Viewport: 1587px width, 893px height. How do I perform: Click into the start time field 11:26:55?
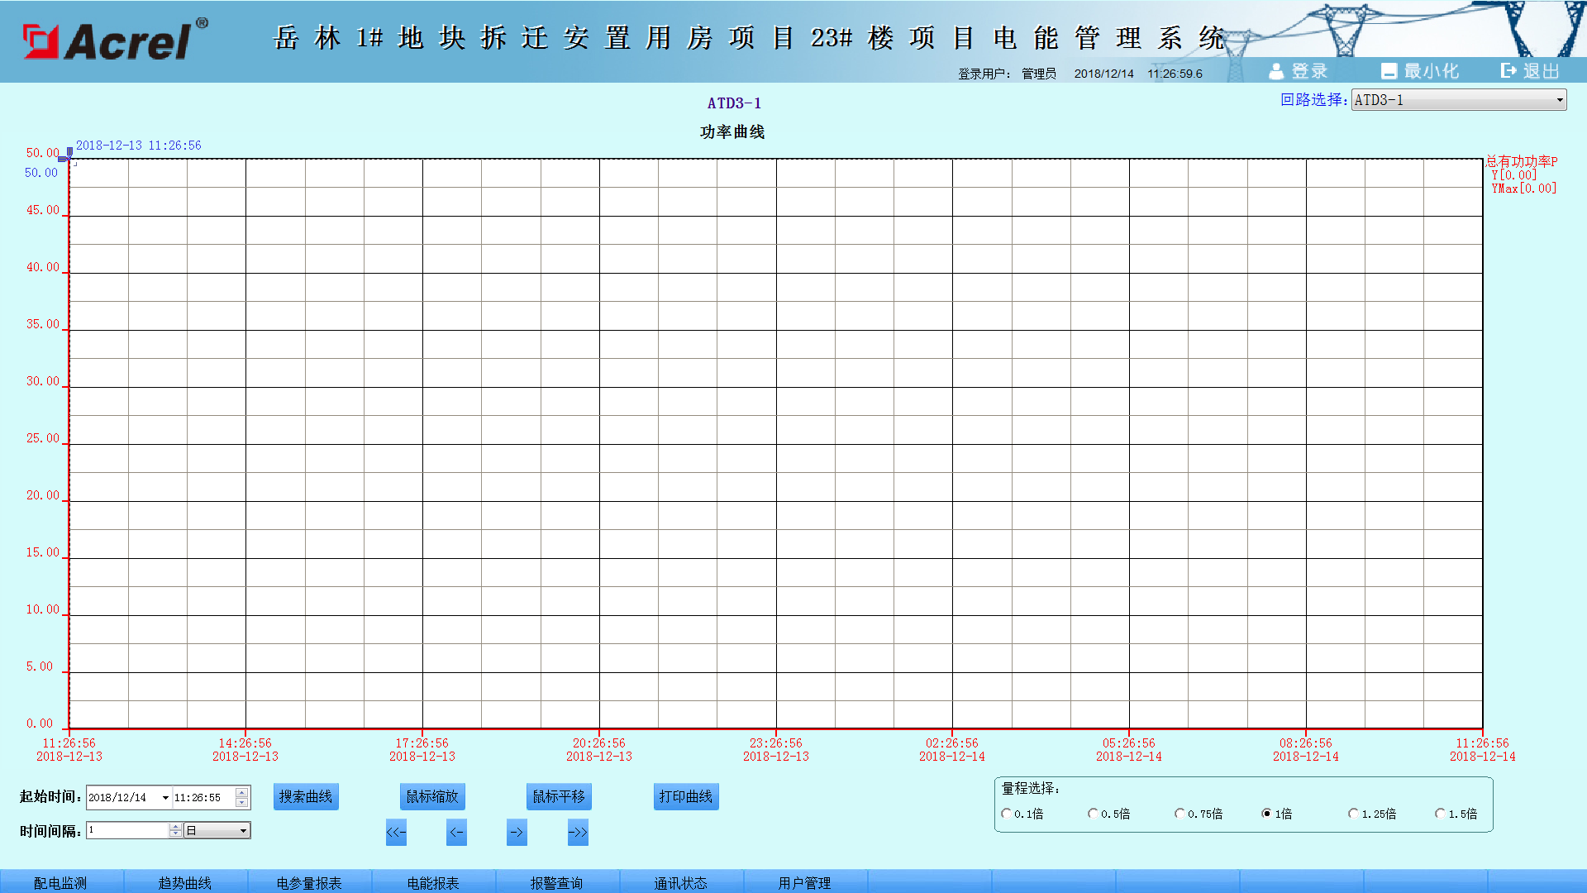click(203, 798)
